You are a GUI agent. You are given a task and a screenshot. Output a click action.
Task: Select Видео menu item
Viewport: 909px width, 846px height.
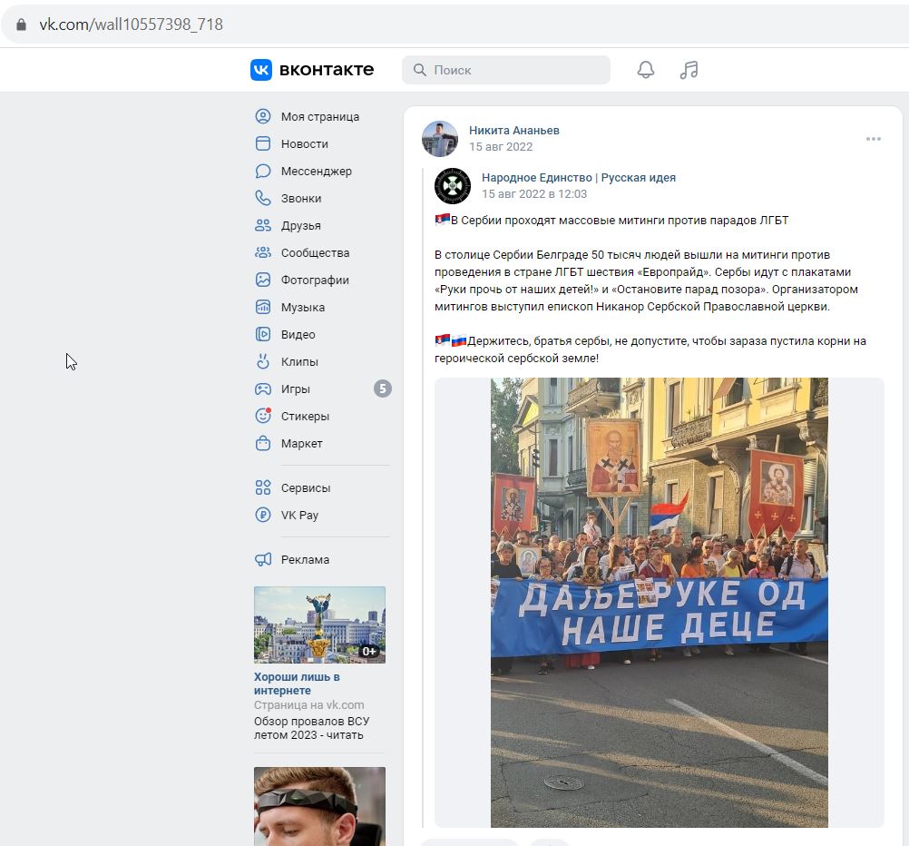coord(298,335)
